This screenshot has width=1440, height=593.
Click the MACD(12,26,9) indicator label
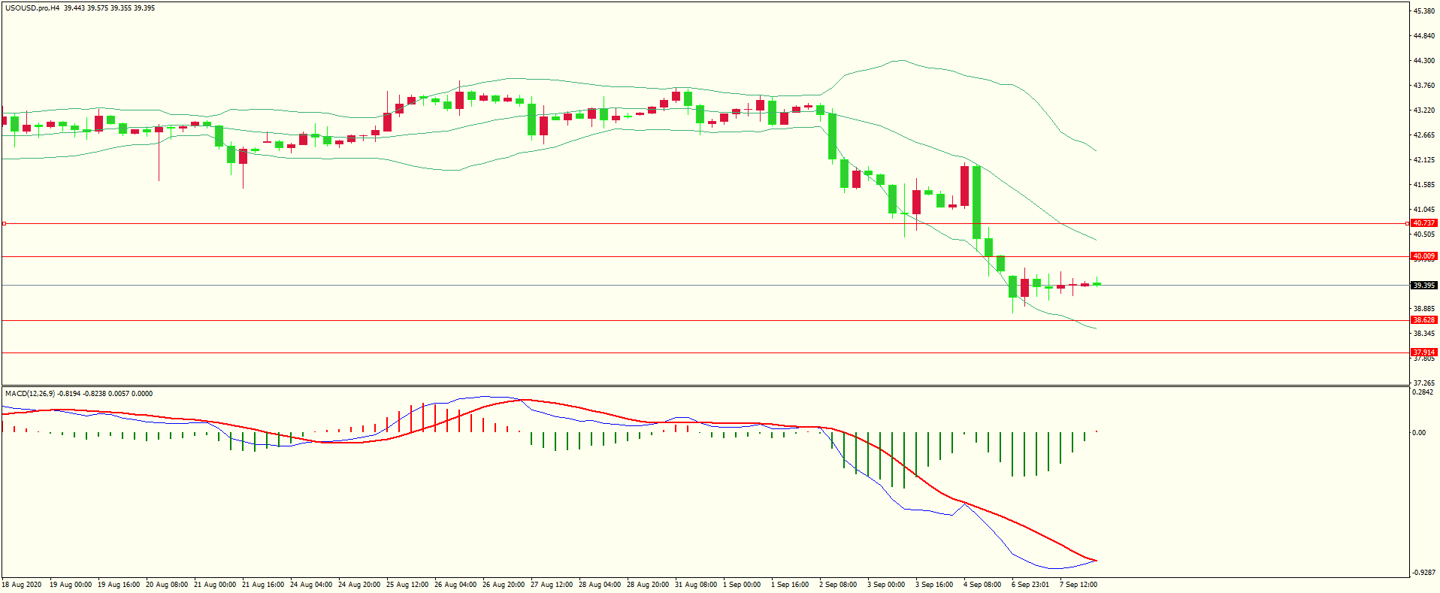(30, 393)
